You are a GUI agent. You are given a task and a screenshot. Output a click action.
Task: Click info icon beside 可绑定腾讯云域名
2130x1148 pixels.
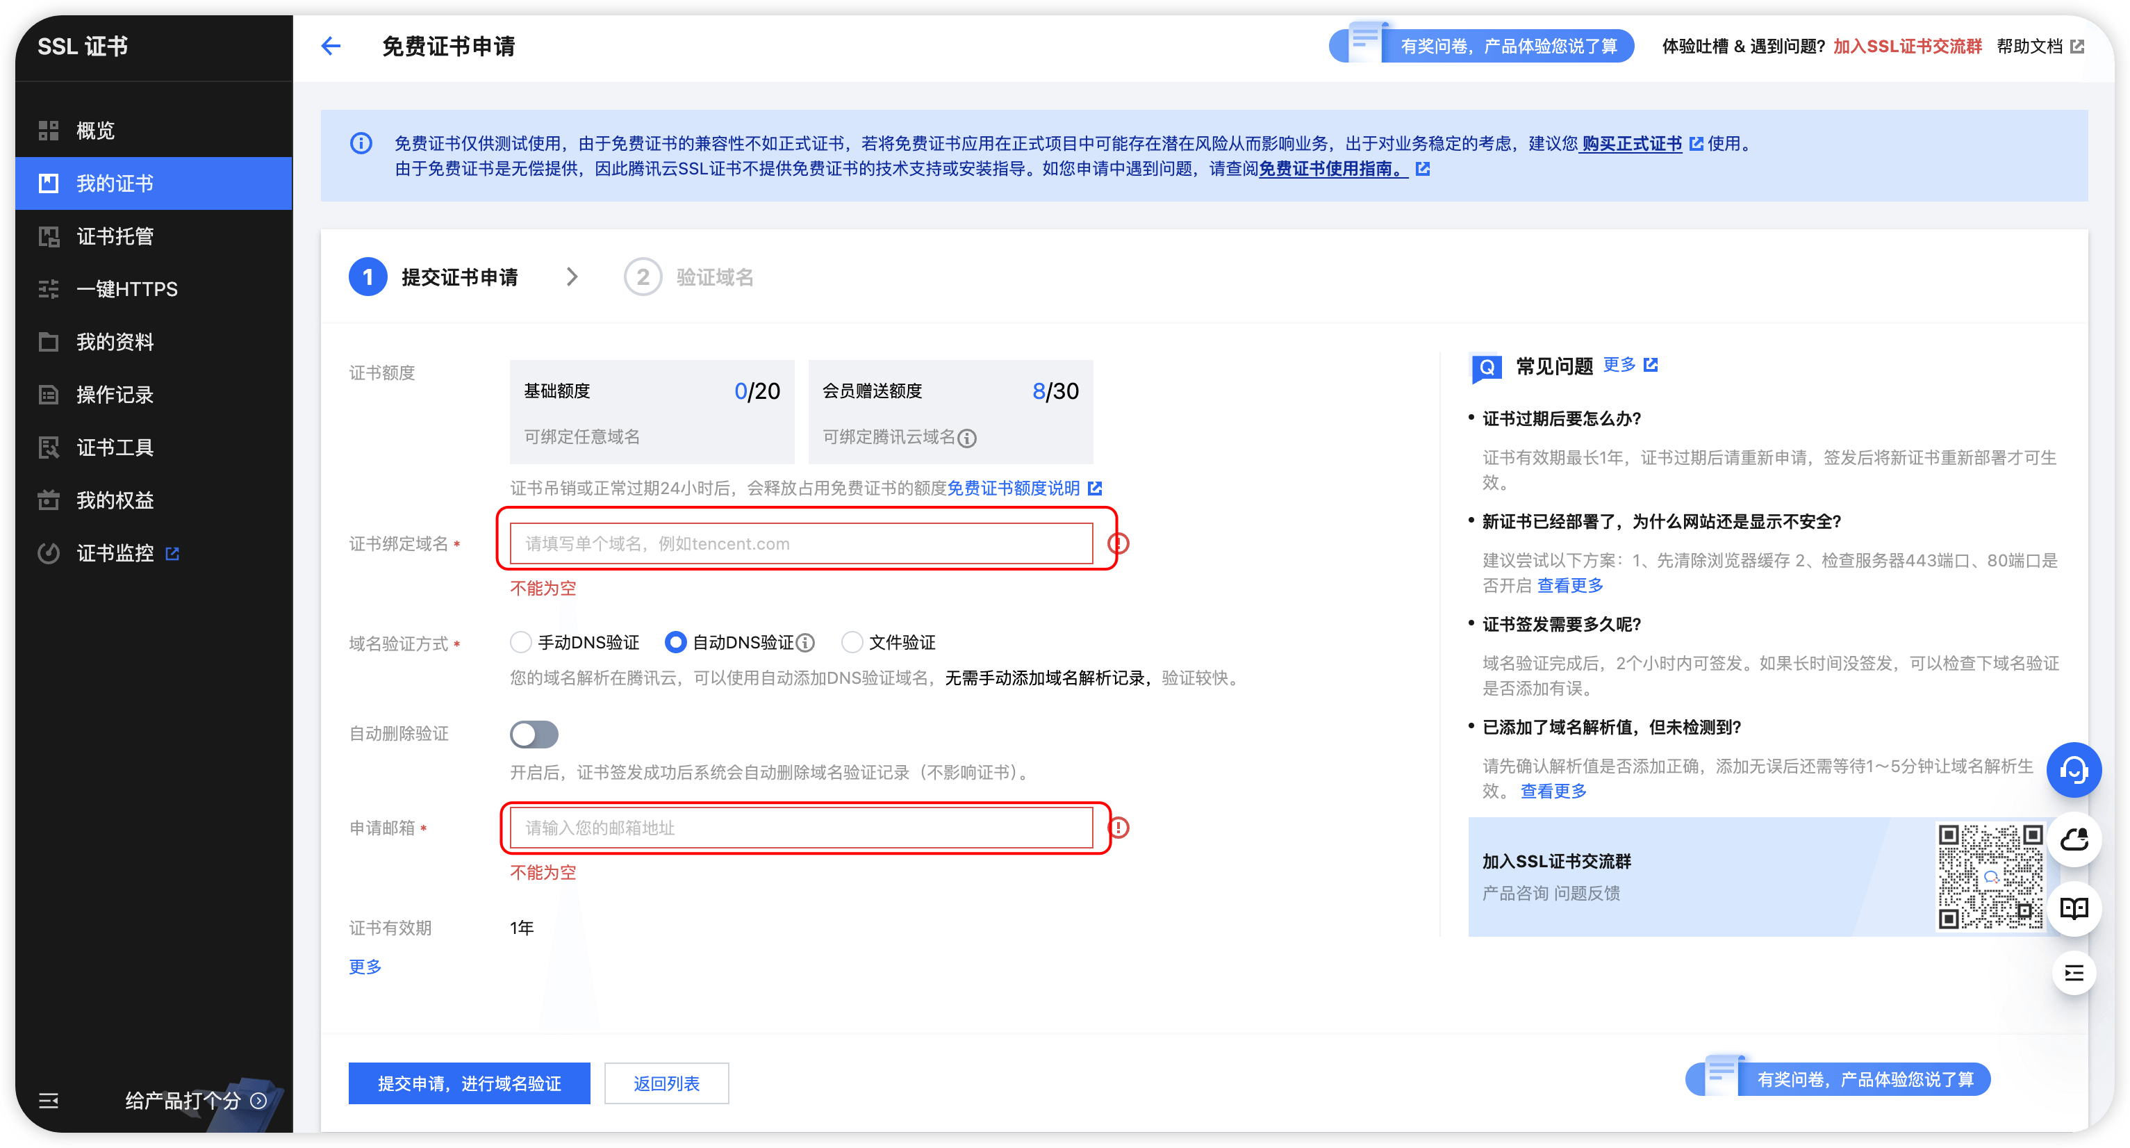tap(968, 438)
